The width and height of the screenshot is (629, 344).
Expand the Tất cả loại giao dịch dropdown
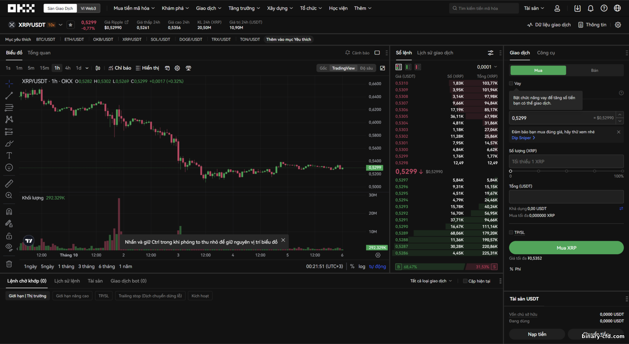(431, 281)
